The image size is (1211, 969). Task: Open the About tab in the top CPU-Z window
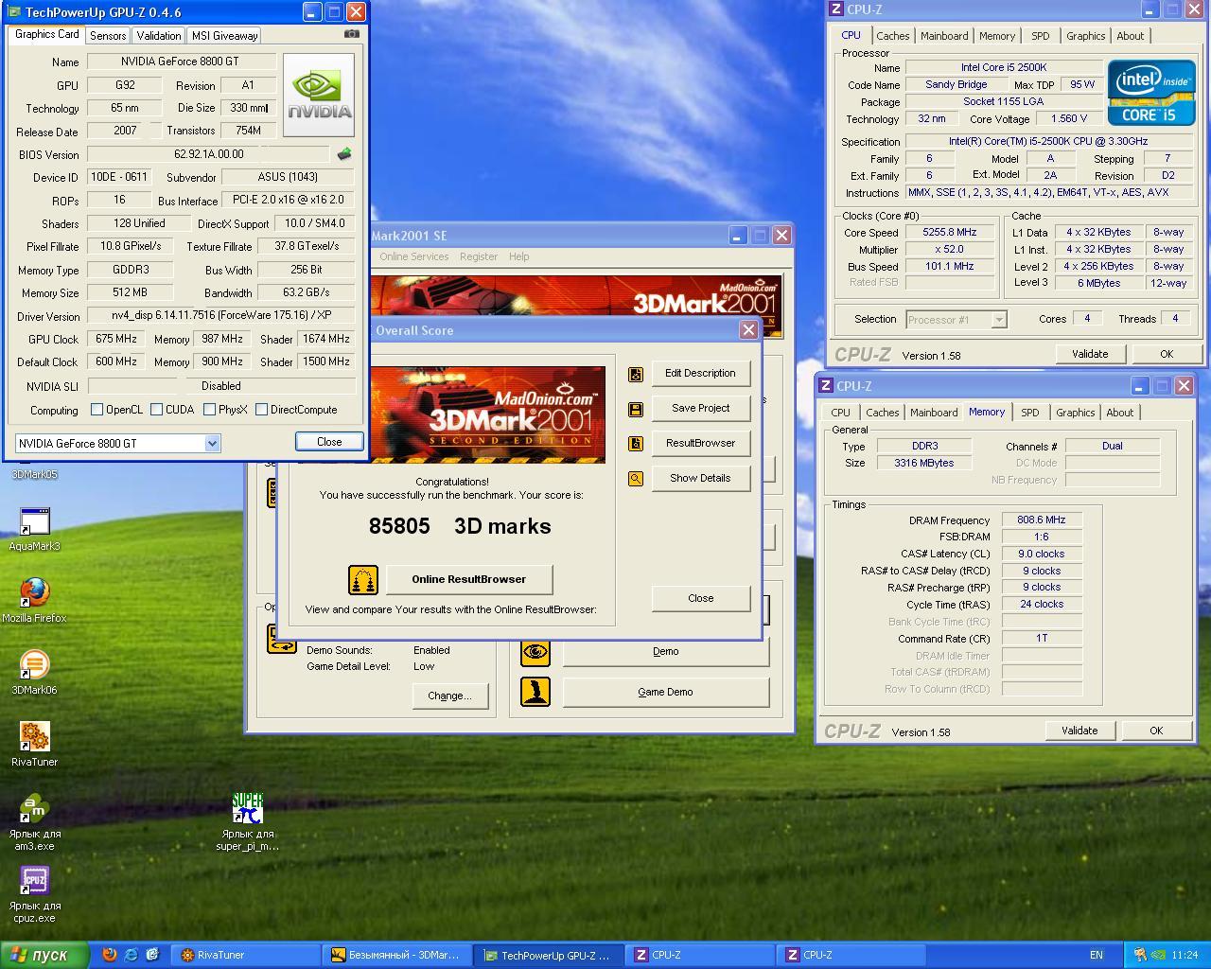(1130, 36)
